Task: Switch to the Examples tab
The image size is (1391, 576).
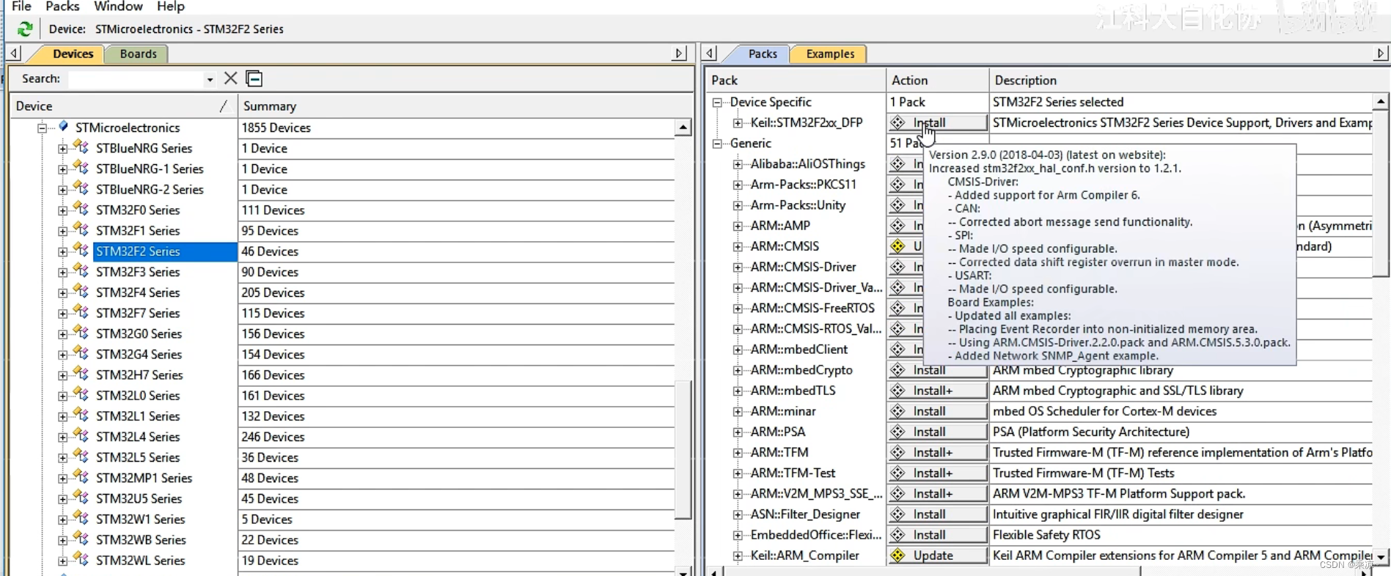Action: click(830, 53)
